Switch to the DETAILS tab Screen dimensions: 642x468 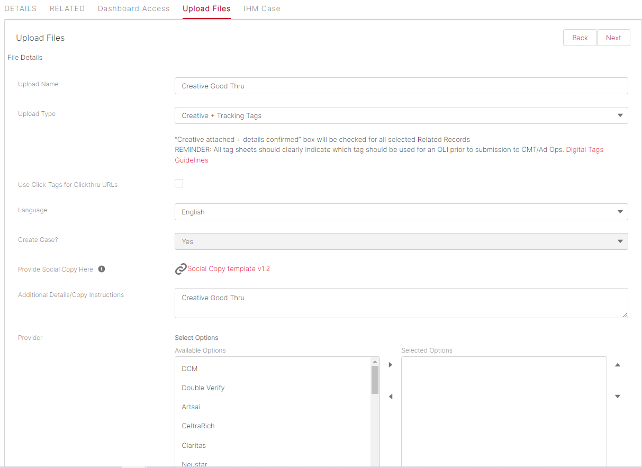(x=21, y=8)
